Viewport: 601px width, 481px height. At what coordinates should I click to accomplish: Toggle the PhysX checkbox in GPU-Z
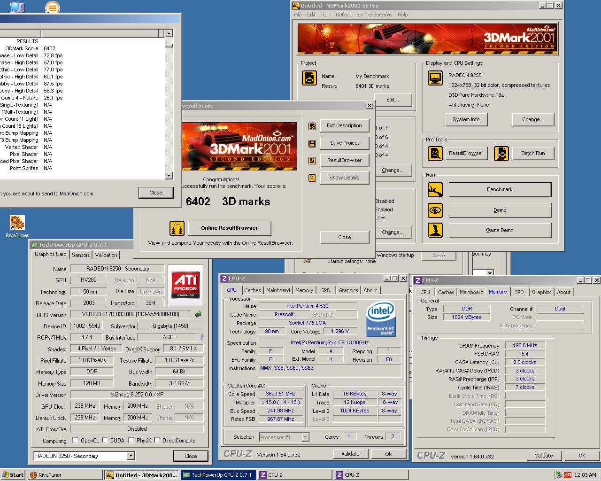[x=131, y=441]
